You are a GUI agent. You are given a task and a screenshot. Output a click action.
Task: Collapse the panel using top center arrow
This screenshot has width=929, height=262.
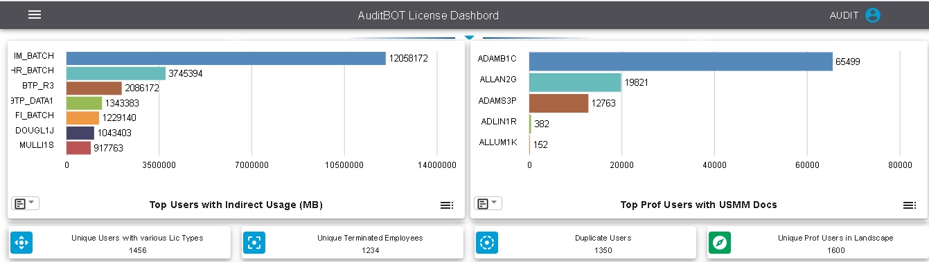[469, 37]
